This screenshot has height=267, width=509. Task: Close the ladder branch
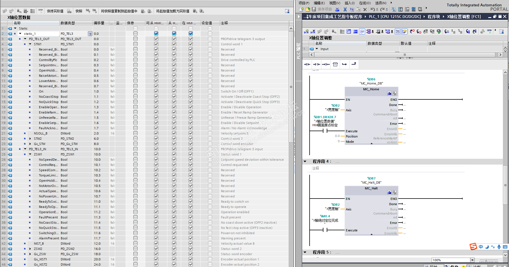[x=354, y=64]
